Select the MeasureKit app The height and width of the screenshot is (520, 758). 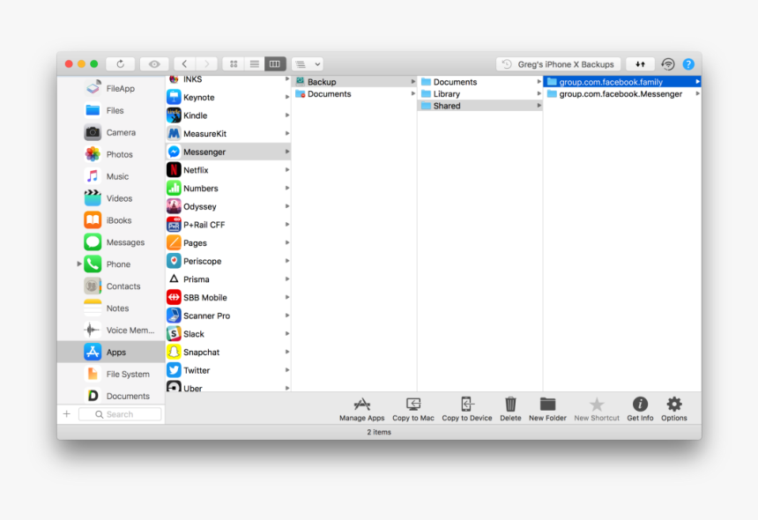[x=228, y=134]
